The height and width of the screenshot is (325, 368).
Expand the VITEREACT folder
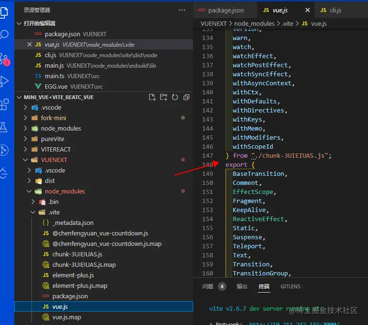pyautogui.click(x=103, y=149)
